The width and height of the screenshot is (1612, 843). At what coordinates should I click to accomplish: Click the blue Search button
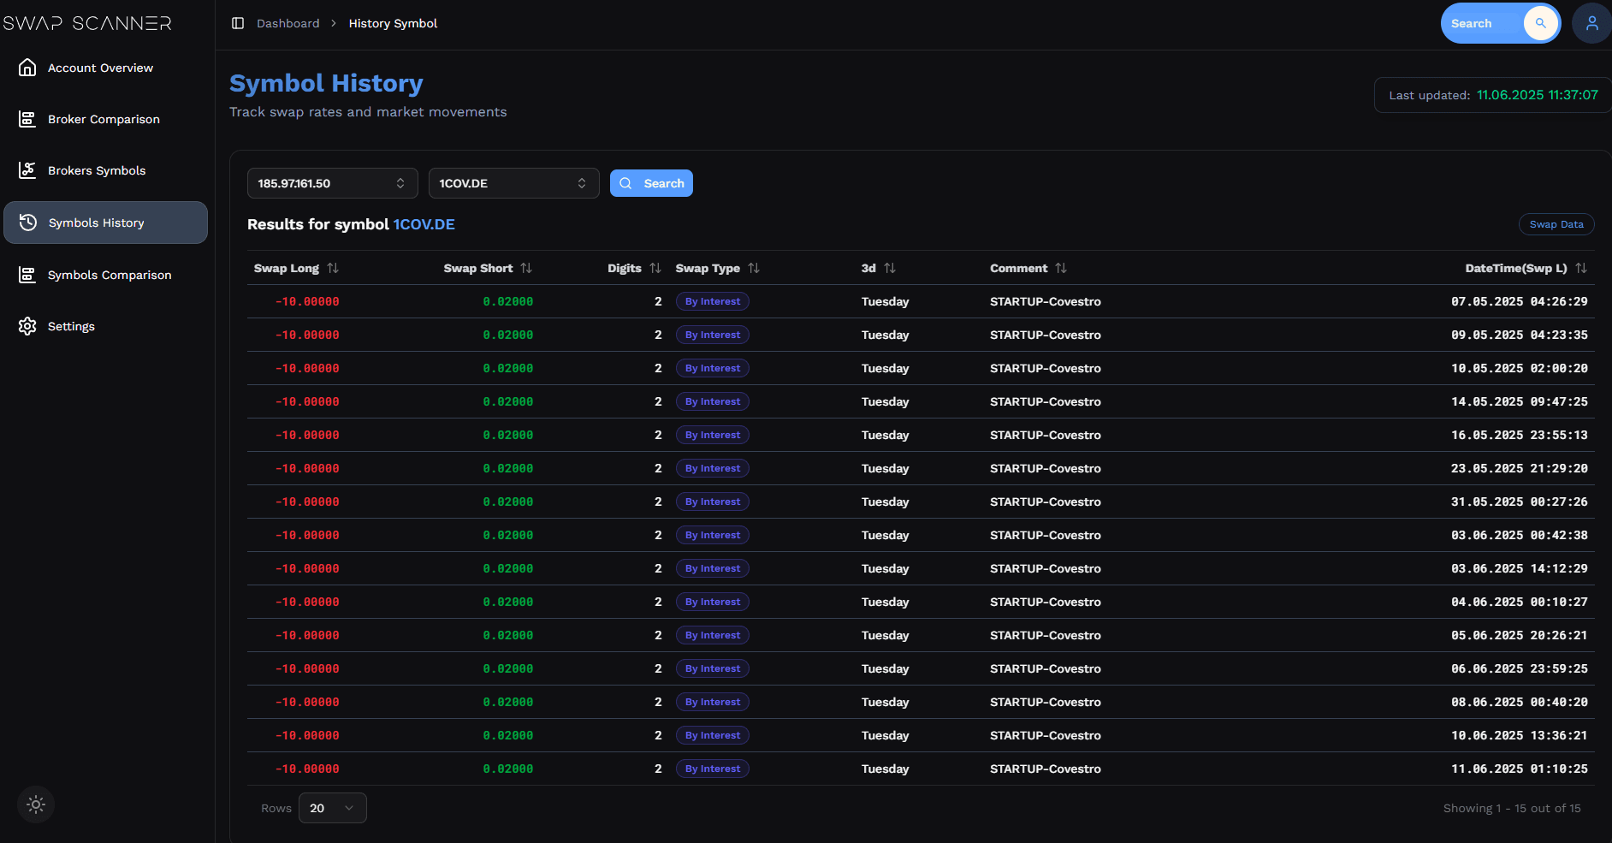[x=651, y=183]
